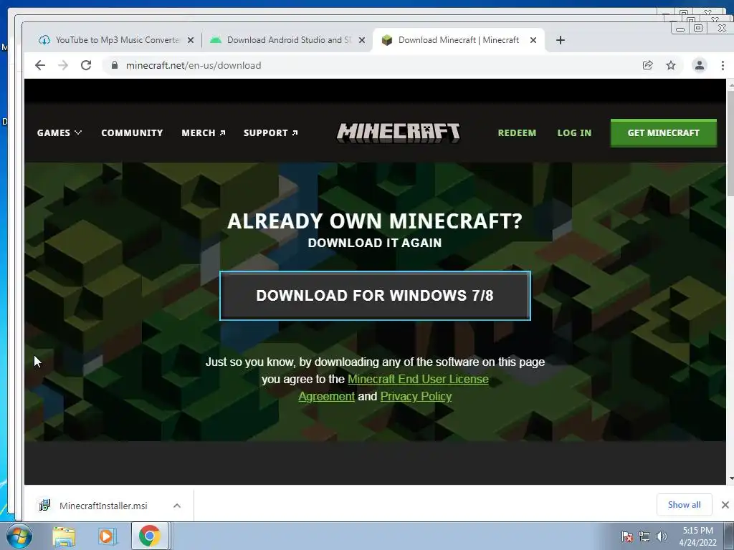Open Windows Media Player taskbar icon
The height and width of the screenshot is (550, 734).
pyautogui.click(x=107, y=536)
